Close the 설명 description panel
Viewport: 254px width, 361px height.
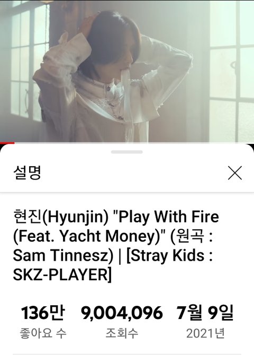[x=235, y=173]
